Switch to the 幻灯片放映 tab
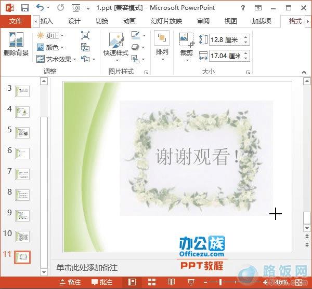 [166, 21]
